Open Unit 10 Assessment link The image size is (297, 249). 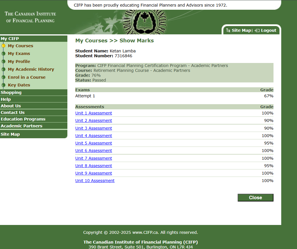click(x=95, y=181)
